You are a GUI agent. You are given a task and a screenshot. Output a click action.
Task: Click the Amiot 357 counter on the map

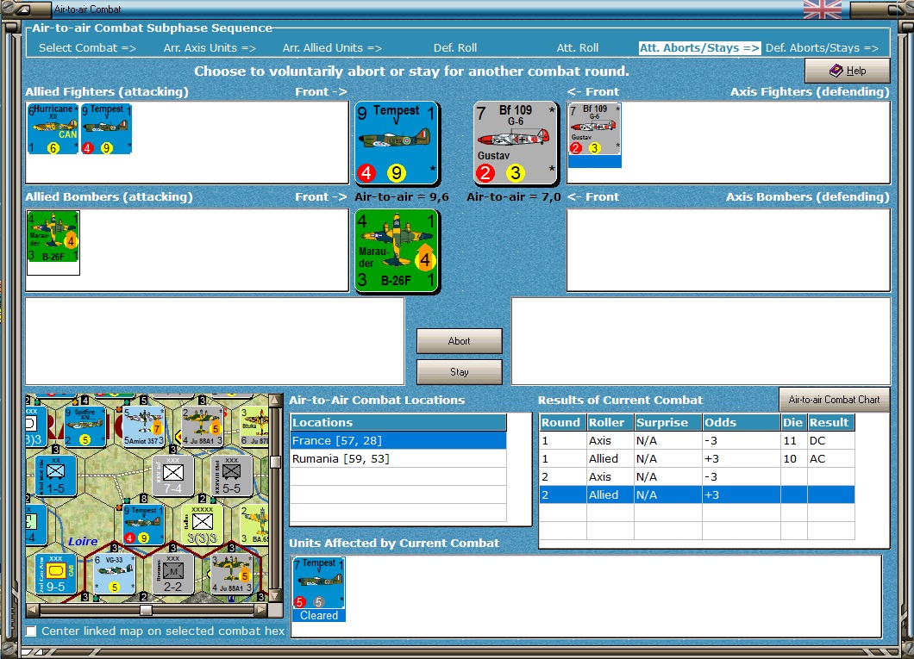tap(143, 426)
